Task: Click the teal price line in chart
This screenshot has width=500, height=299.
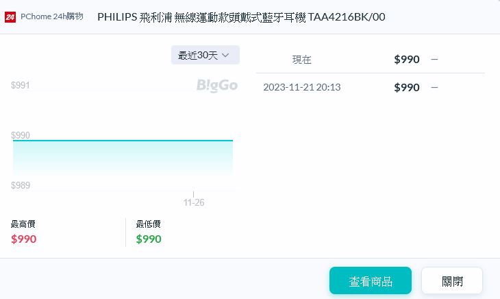Action: (123, 141)
